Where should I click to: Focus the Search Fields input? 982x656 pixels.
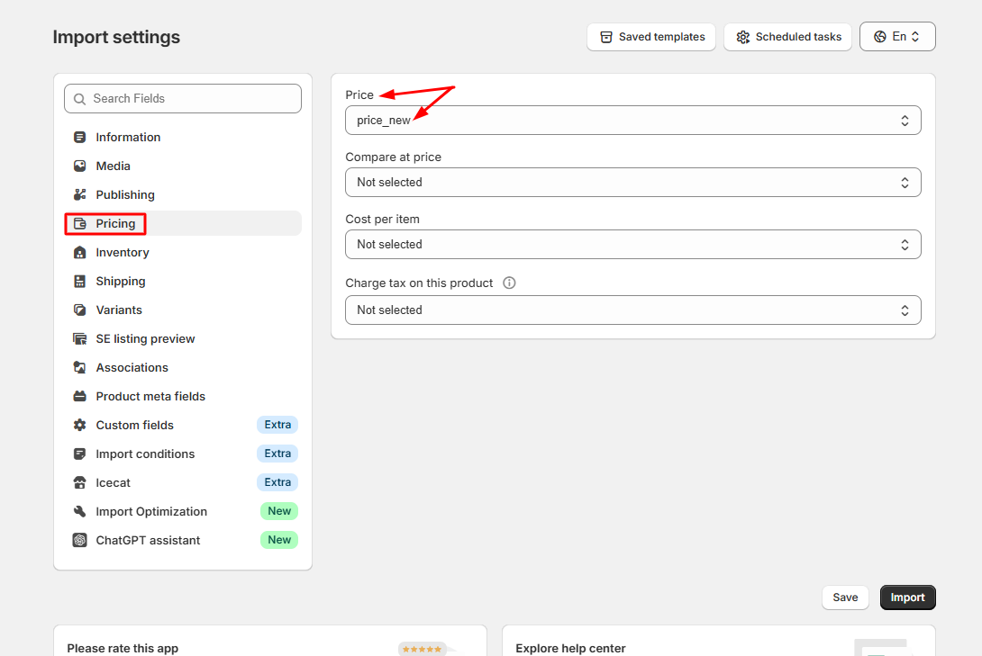183,99
